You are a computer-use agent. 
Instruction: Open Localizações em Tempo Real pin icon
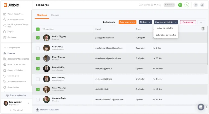click(5, 26)
